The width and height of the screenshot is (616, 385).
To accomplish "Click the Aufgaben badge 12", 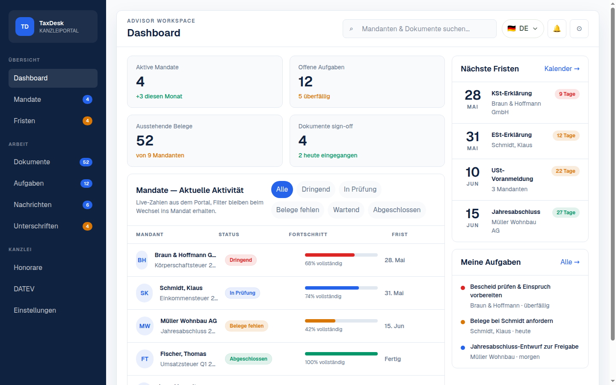I will pos(86,184).
